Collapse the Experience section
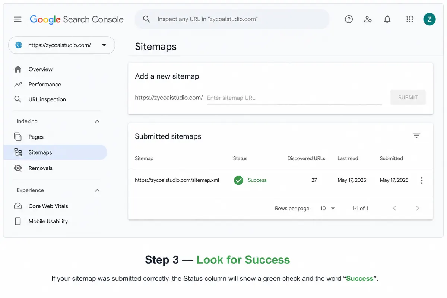 (x=97, y=190)
